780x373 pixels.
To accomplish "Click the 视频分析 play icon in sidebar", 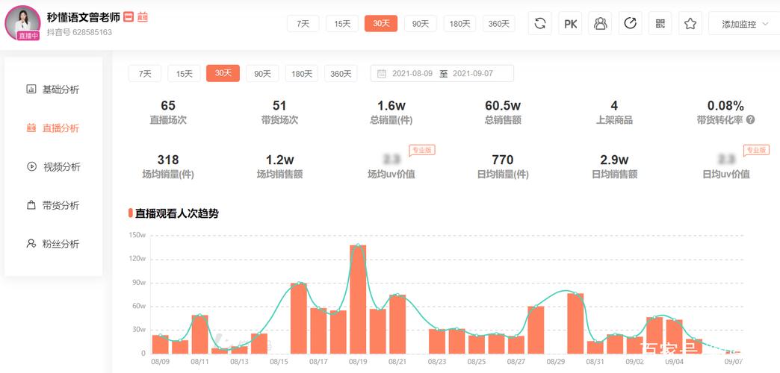I will [x=31, y=166].
